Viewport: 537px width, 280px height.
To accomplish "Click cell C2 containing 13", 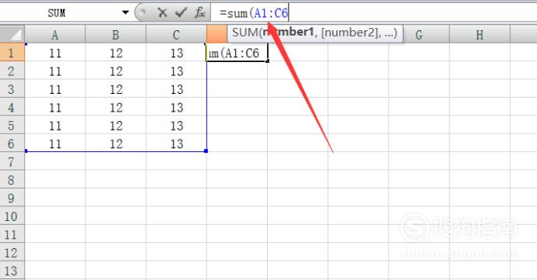I will coord(176,71).
